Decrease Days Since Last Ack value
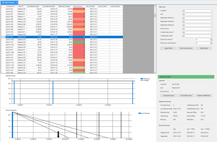217x142 pixels. [211, 40]
